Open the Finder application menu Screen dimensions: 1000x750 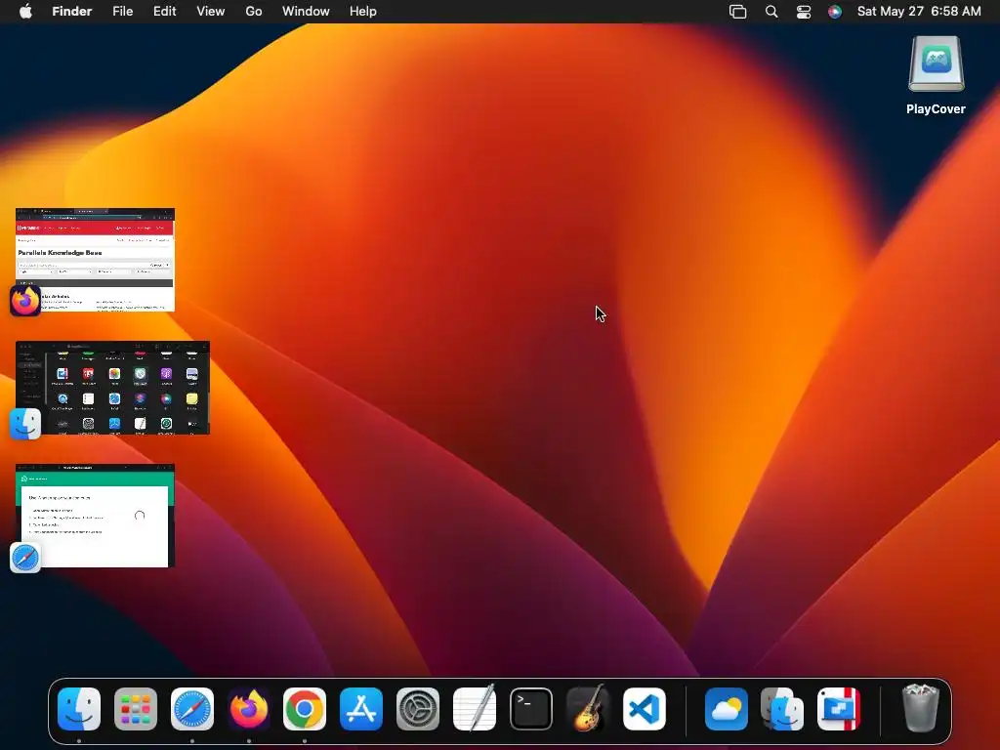(x=71, y=12)
